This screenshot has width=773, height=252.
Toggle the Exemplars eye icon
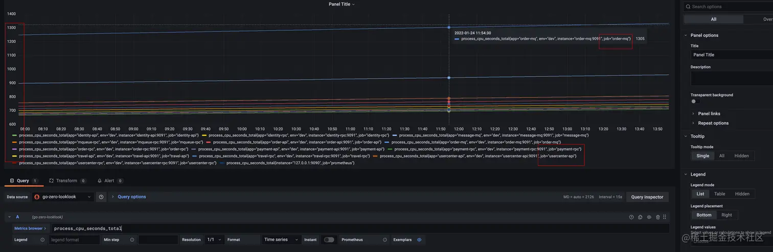click(419, 240)
